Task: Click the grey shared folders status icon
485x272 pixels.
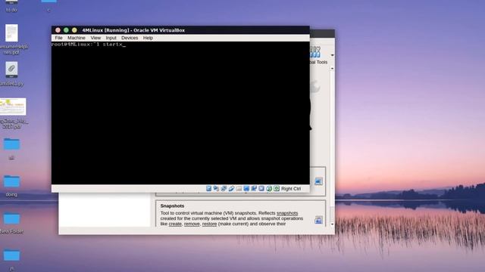Action: pyautogui.click(x=239, y=188)
